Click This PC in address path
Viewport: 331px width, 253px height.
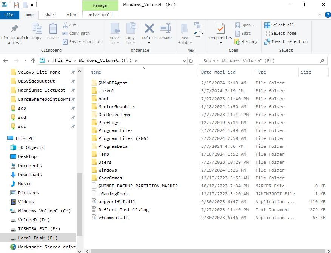62,60
